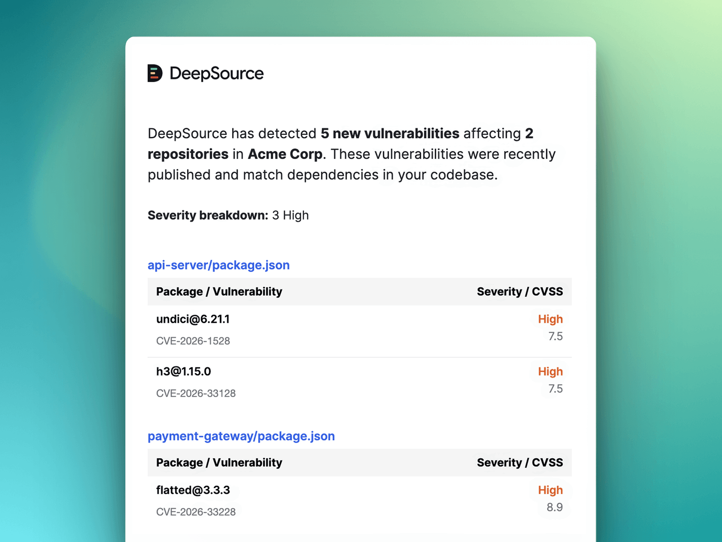Screen dimensions: 722x542
Task: Click the flatted@3.3.3 package name
Action: pos(193,490)
